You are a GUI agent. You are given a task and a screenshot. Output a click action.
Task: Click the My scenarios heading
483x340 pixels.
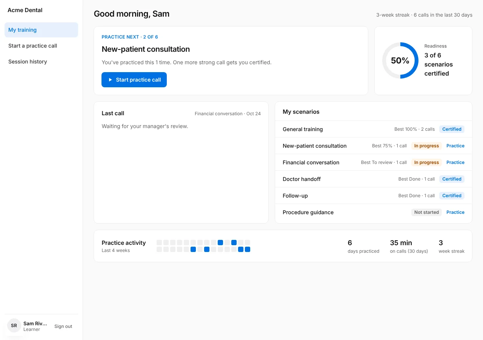(x=301, y=112)
